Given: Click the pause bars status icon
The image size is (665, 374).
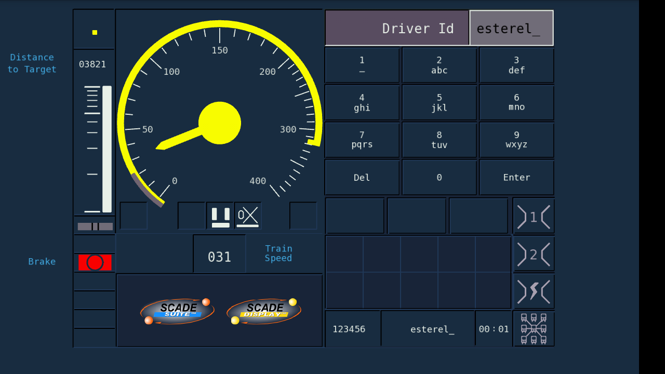Looking at the screenshot, I should [220, 216].
